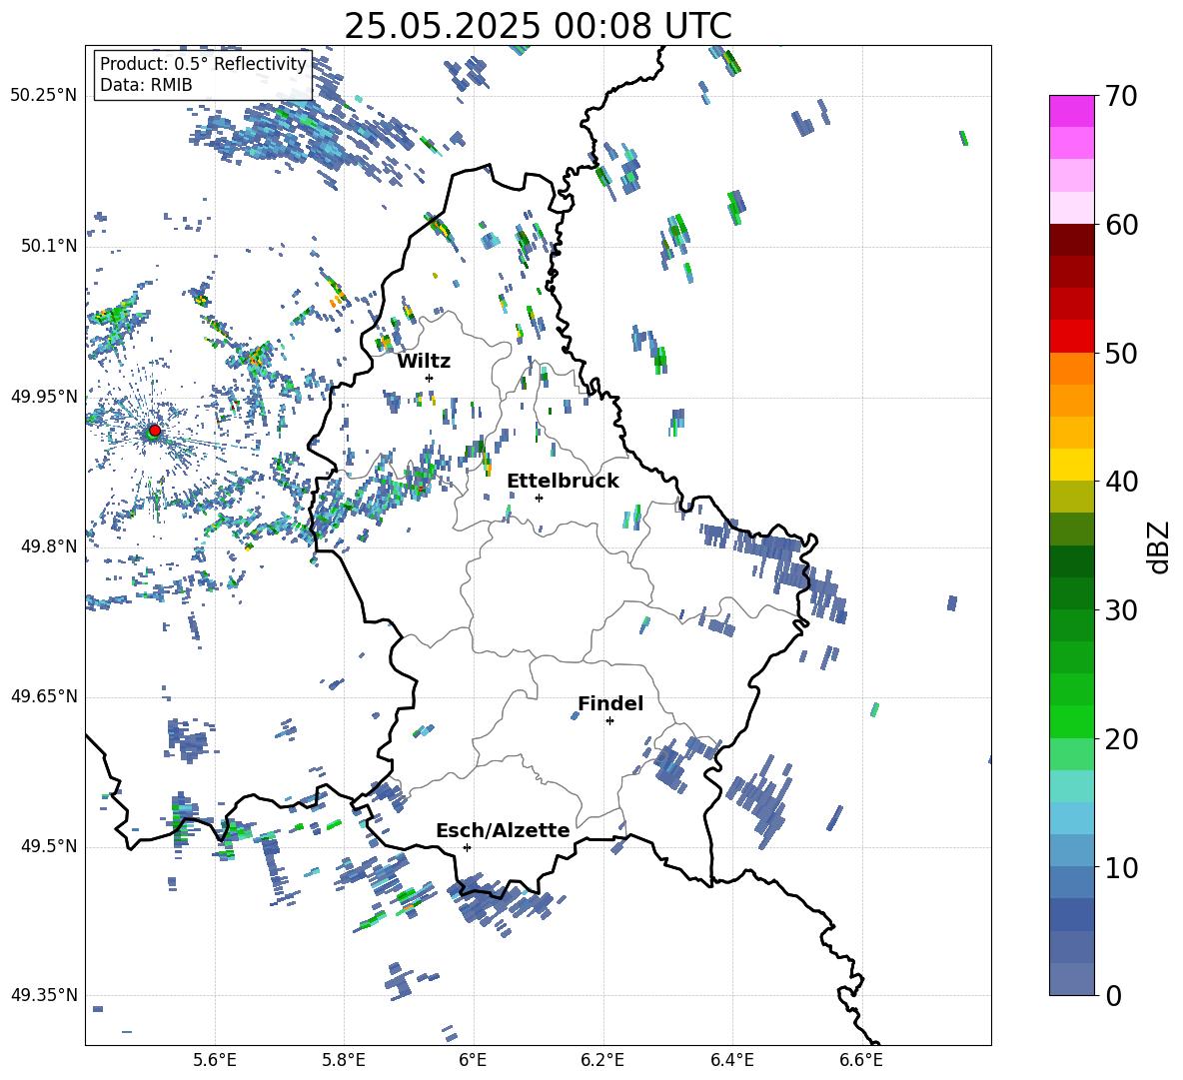Viewport: 1183px width, 1080px height.
Task: Click the Ettelbruck station cross marker
Action: (539, 498)
